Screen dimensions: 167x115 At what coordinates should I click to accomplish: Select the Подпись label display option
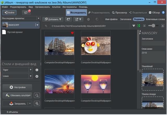tap(138, 19)
